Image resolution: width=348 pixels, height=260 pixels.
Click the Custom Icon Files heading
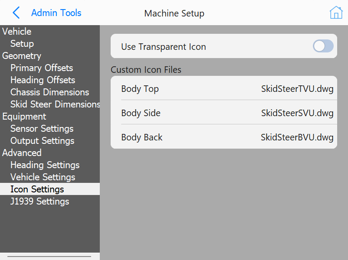[x=146, y=70]
